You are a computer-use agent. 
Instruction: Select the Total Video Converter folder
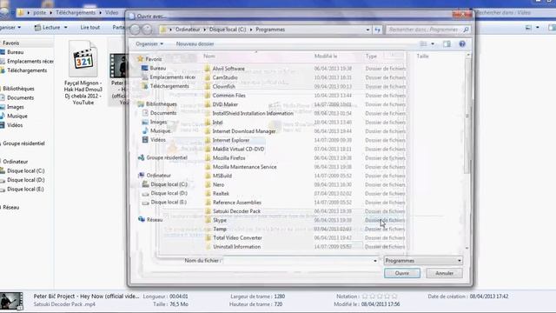237,237
